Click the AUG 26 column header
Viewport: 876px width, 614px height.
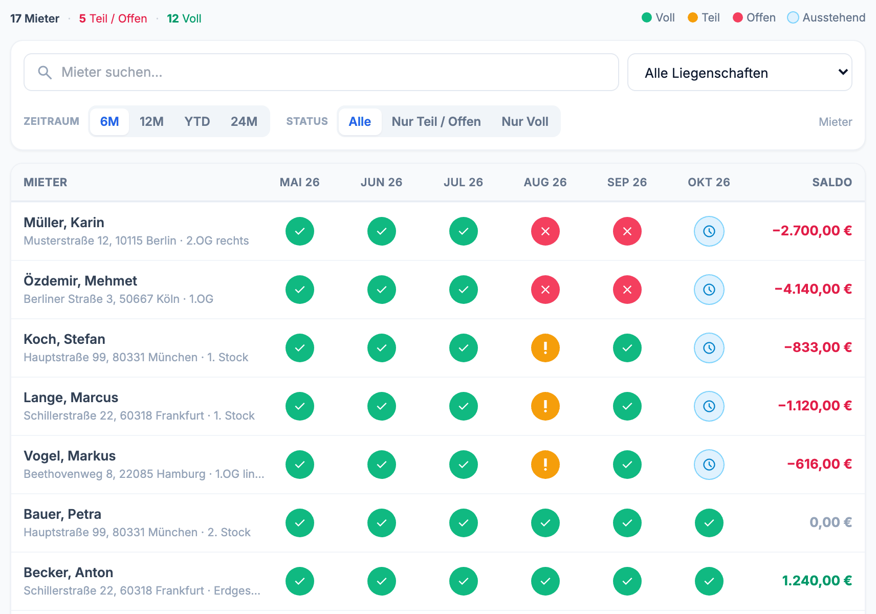pyautogui.click(x=545, y=182)
